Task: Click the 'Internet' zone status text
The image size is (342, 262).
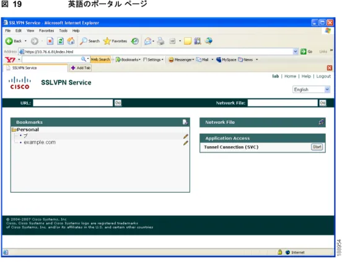Action: tap(298, 253)
